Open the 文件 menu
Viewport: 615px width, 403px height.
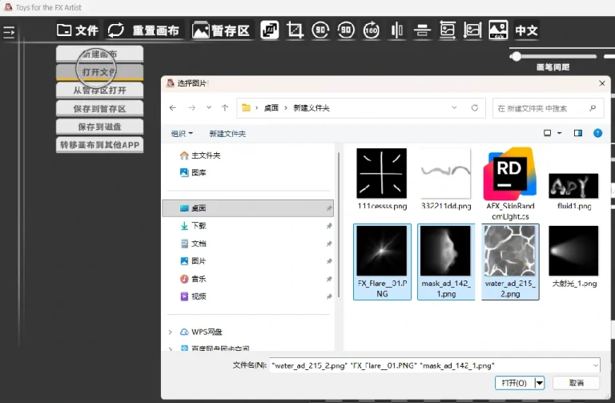tap(78, 30)
